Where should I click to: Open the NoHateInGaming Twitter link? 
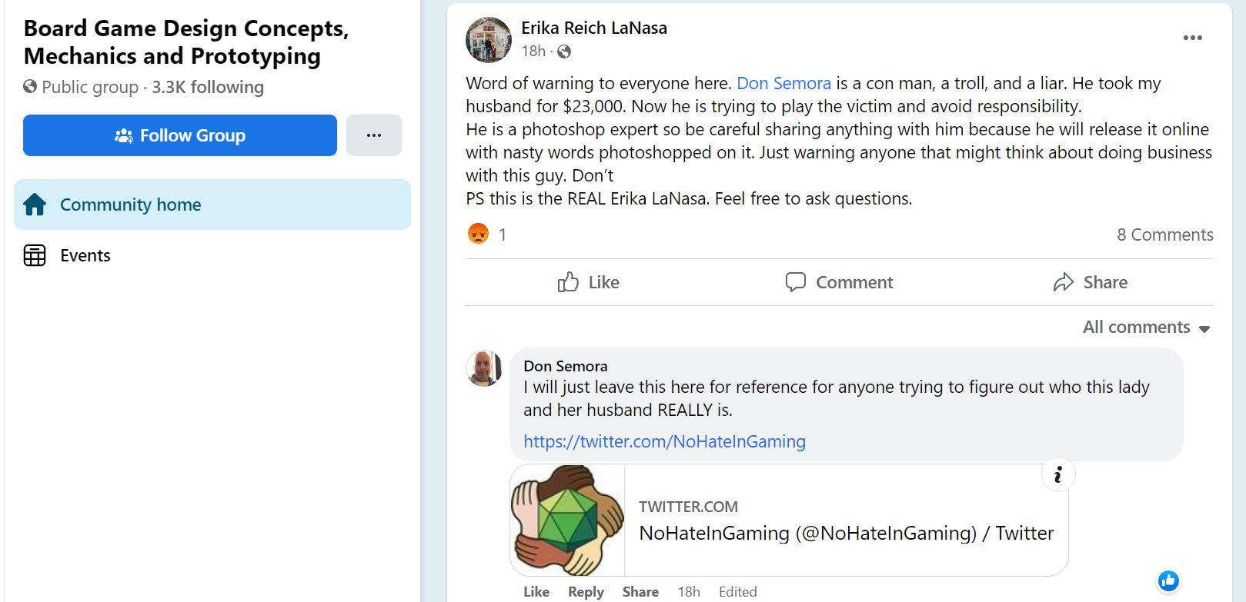[664, 441]
